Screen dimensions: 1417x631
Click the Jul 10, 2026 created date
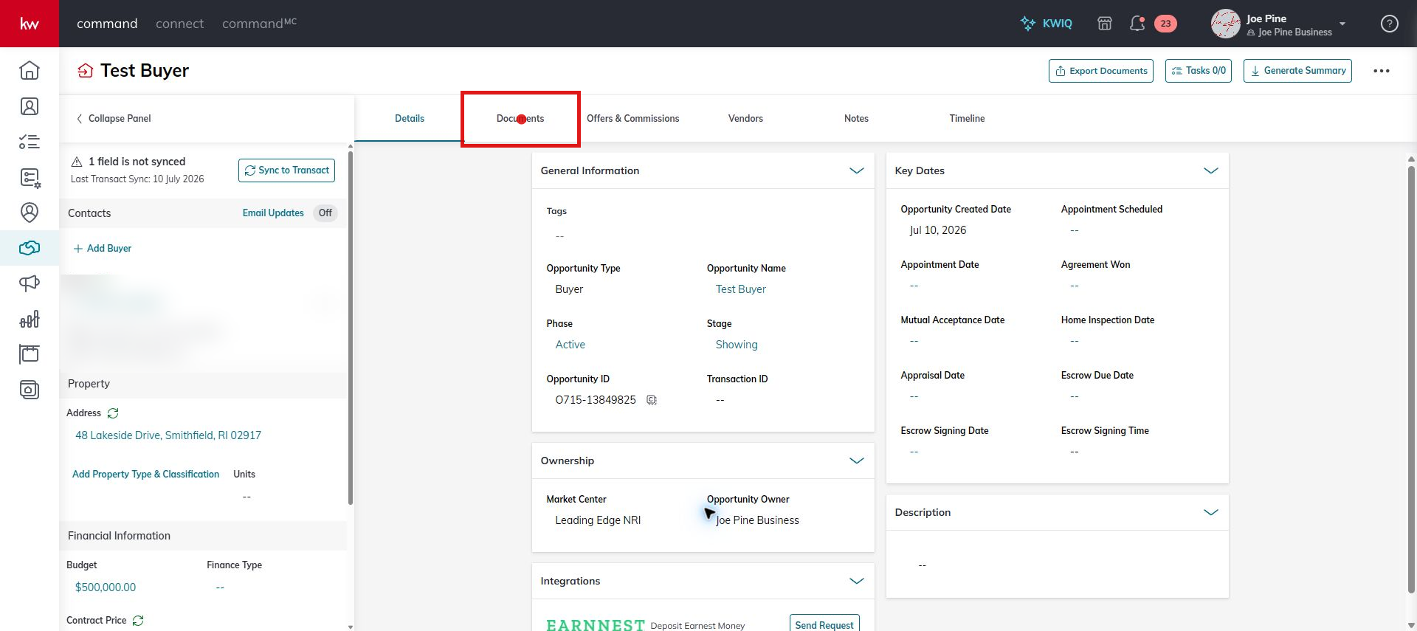[x=938, y=230]
